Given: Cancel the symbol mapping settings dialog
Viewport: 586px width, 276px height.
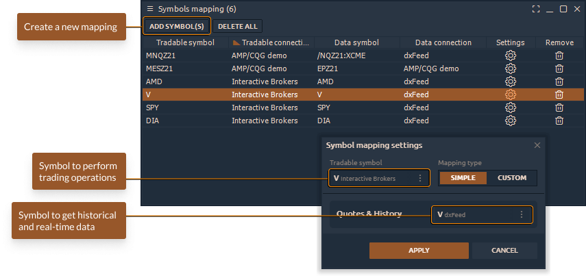Looking at the screenshot, I should [x=504, y=251].
